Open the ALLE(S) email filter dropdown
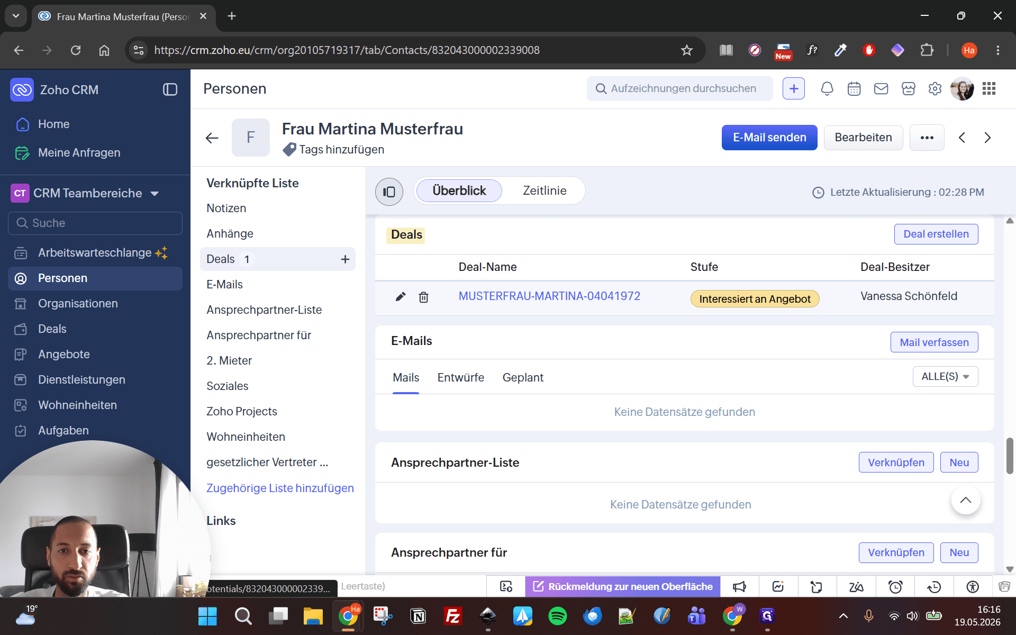The height and width of the screenshot is (635, 1016). pos(945,377)
